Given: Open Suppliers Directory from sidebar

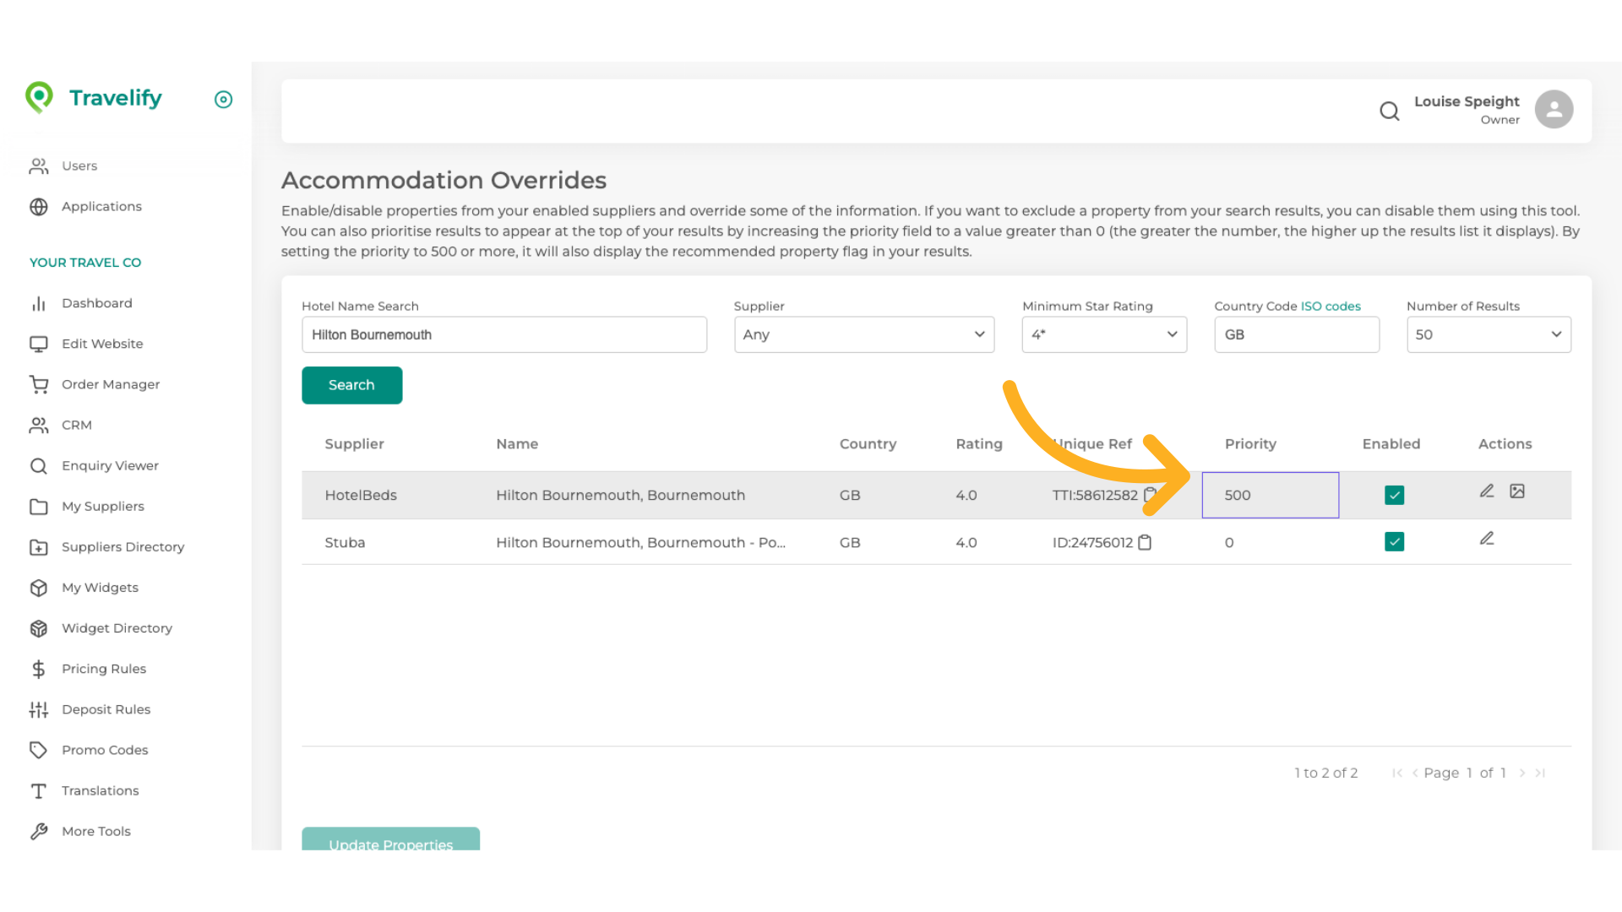Looking at the screenshot, I should click(122, 547).
